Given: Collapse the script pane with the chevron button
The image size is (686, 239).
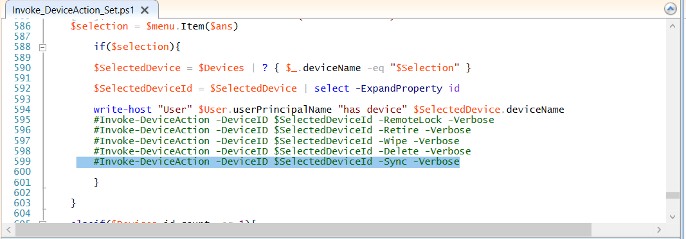Looking at the screenshot, I should pos(671,9).
